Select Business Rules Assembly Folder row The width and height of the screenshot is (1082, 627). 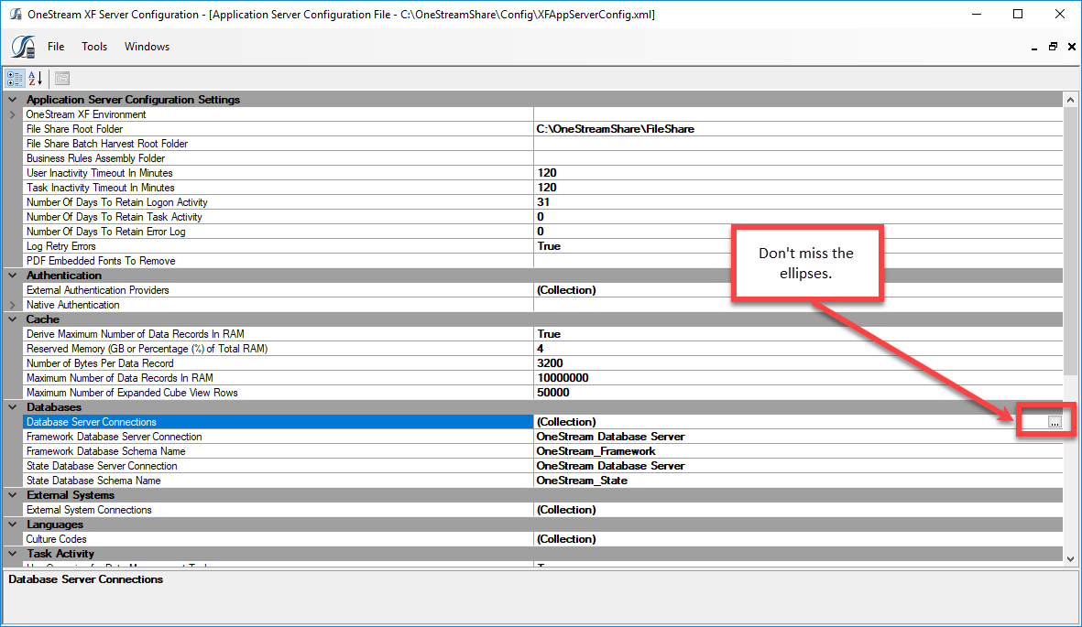click(543, 158)
